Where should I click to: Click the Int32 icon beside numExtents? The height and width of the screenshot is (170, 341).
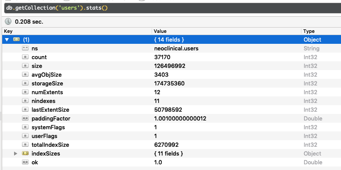pos(25,92)
